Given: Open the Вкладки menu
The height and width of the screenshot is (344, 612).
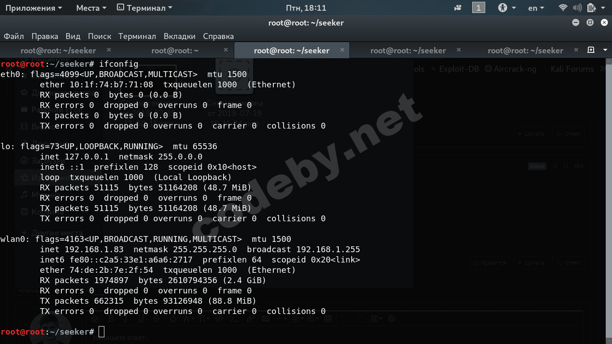Looking at the screenshot, I should 180,36.
